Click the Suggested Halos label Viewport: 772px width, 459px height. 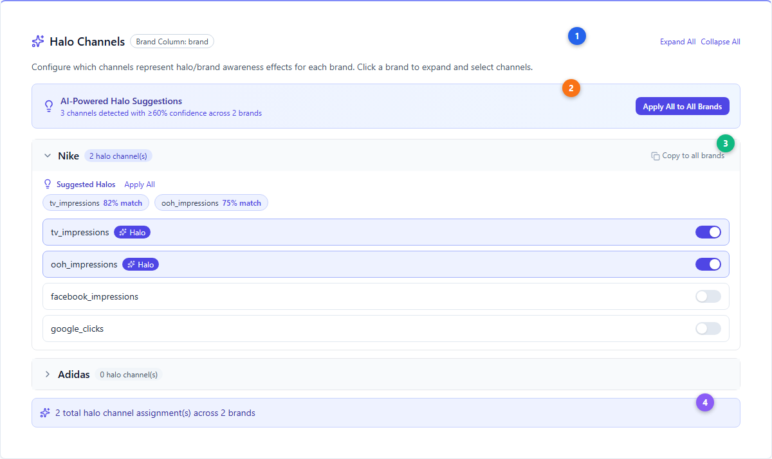coord(86,184)
